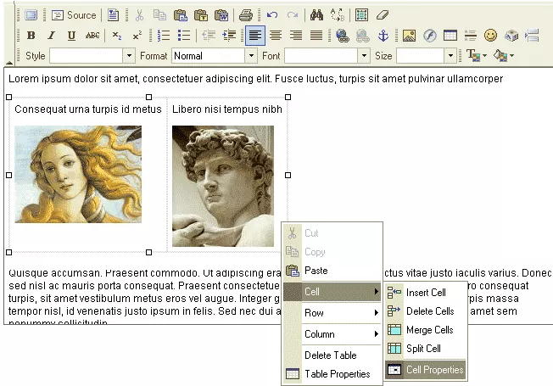Toggle underline formatting
Image resolution: width=553 pixels, height=386 pixels.
click(71, 36)
